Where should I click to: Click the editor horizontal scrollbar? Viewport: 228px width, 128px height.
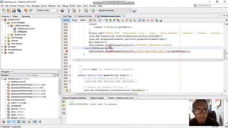pos(107,94)
